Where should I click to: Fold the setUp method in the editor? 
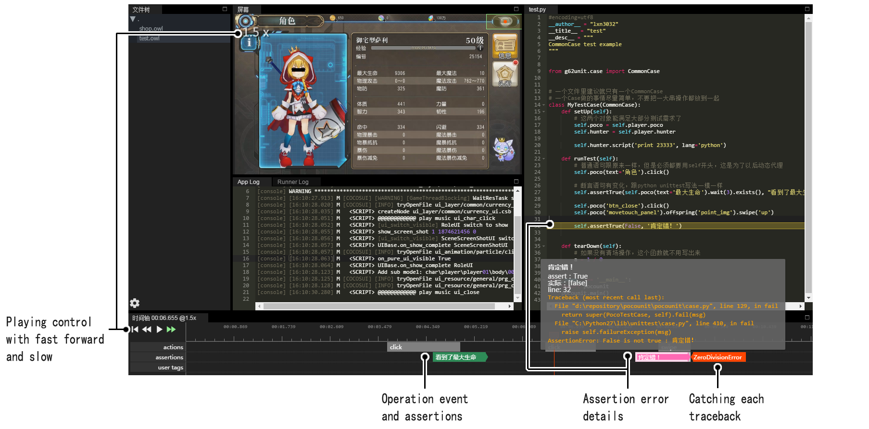click(543, 111)
